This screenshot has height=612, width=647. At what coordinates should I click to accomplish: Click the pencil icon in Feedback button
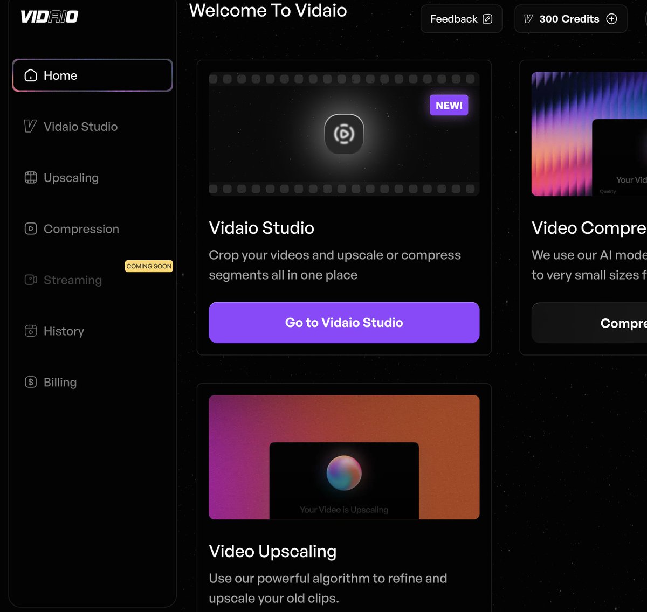click(487, 19)
